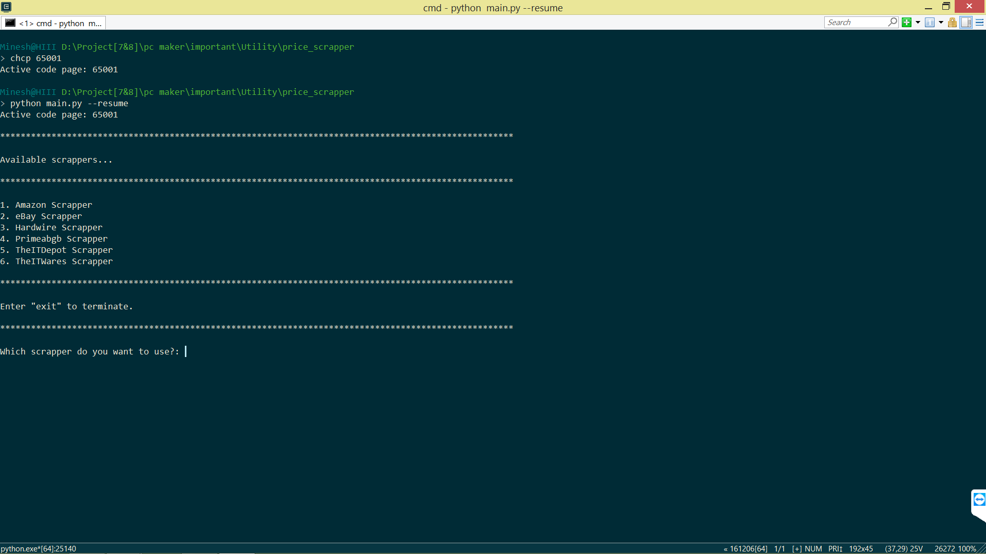Click the '192x45' console size status
Viewport: 986px width, 554px height.
coord(861,548)
